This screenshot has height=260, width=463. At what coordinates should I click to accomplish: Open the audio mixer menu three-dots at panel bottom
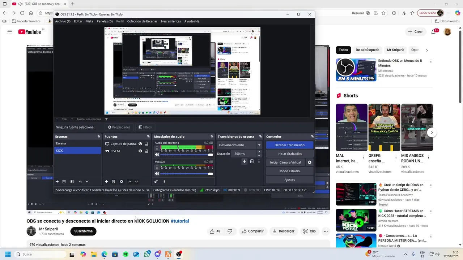point(164,182)
